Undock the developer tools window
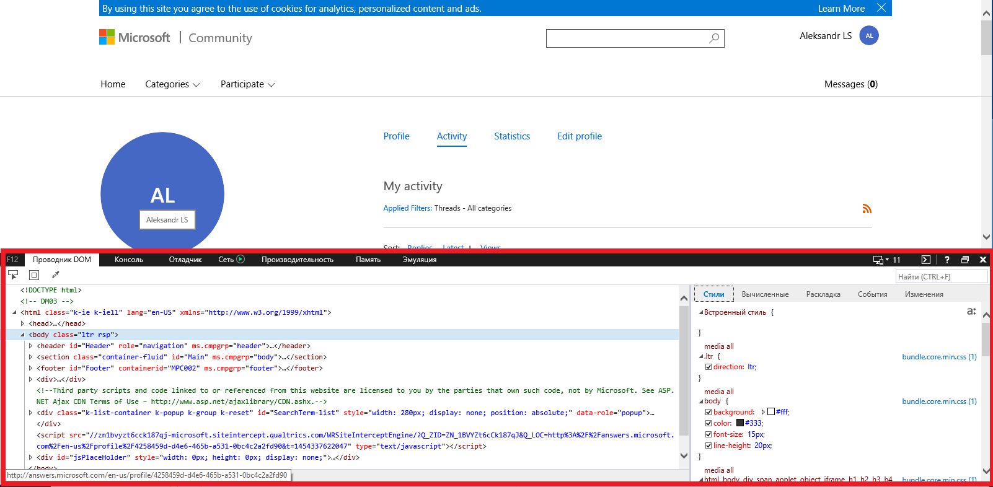The width and height of the screenshot is (993, 487). (x=965, y=260)
